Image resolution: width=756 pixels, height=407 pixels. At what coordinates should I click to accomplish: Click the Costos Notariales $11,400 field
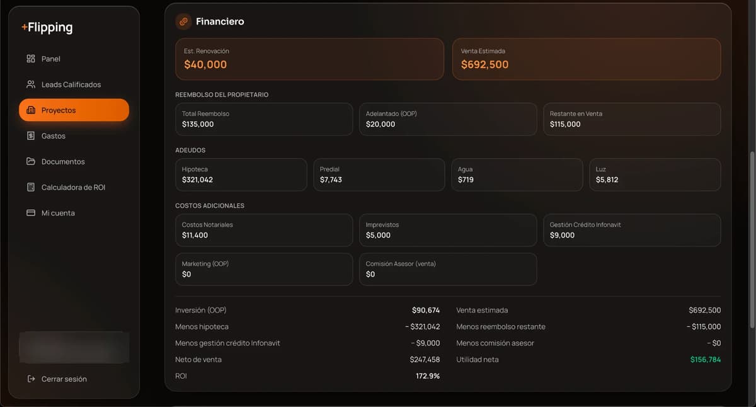(264, 230)
